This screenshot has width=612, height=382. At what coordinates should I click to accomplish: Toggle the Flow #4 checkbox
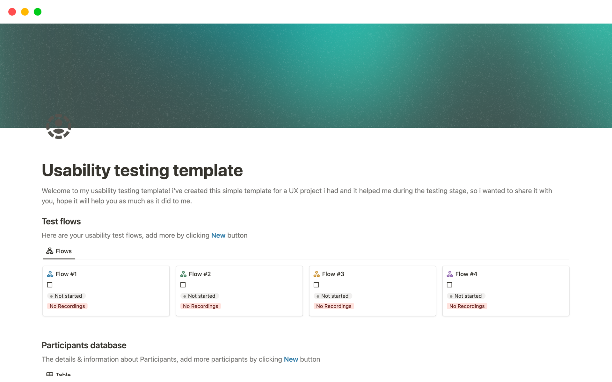[449, 285]
